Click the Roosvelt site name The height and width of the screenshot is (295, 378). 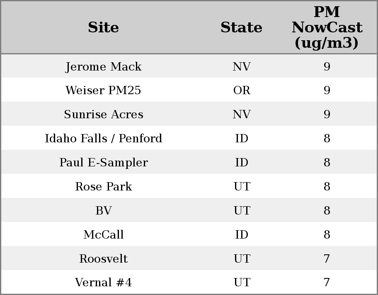[x=104, y=259]
